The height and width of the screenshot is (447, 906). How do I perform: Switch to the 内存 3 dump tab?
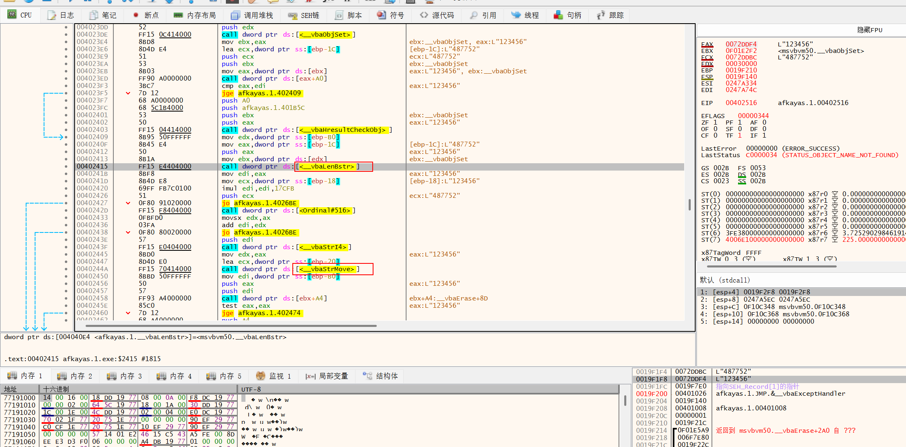tap(124, 376)
